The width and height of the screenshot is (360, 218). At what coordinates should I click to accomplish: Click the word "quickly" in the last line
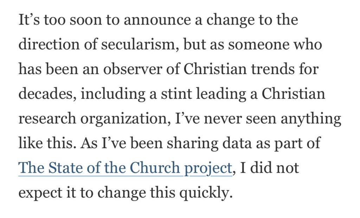tap(206, 193)
